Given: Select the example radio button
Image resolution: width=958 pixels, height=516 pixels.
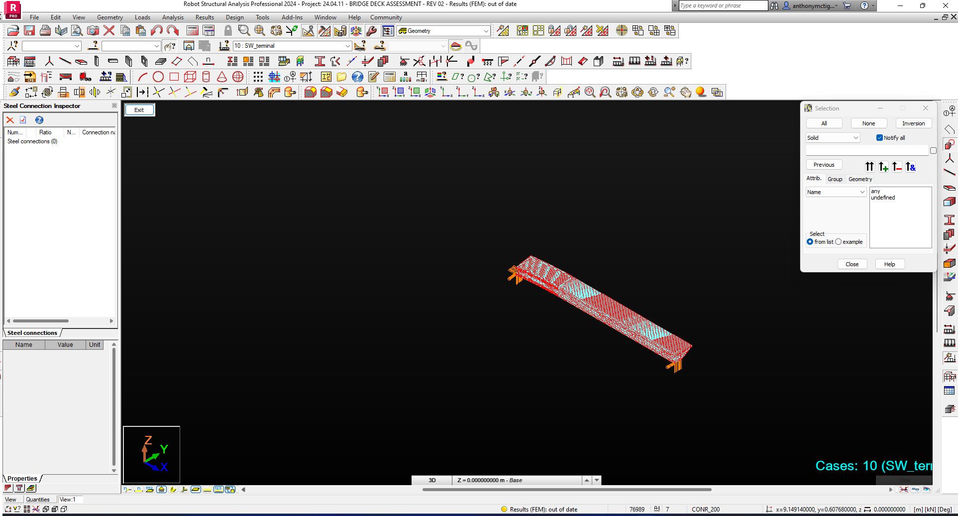Looking at the screenshot, I should [x=839, y=242].
